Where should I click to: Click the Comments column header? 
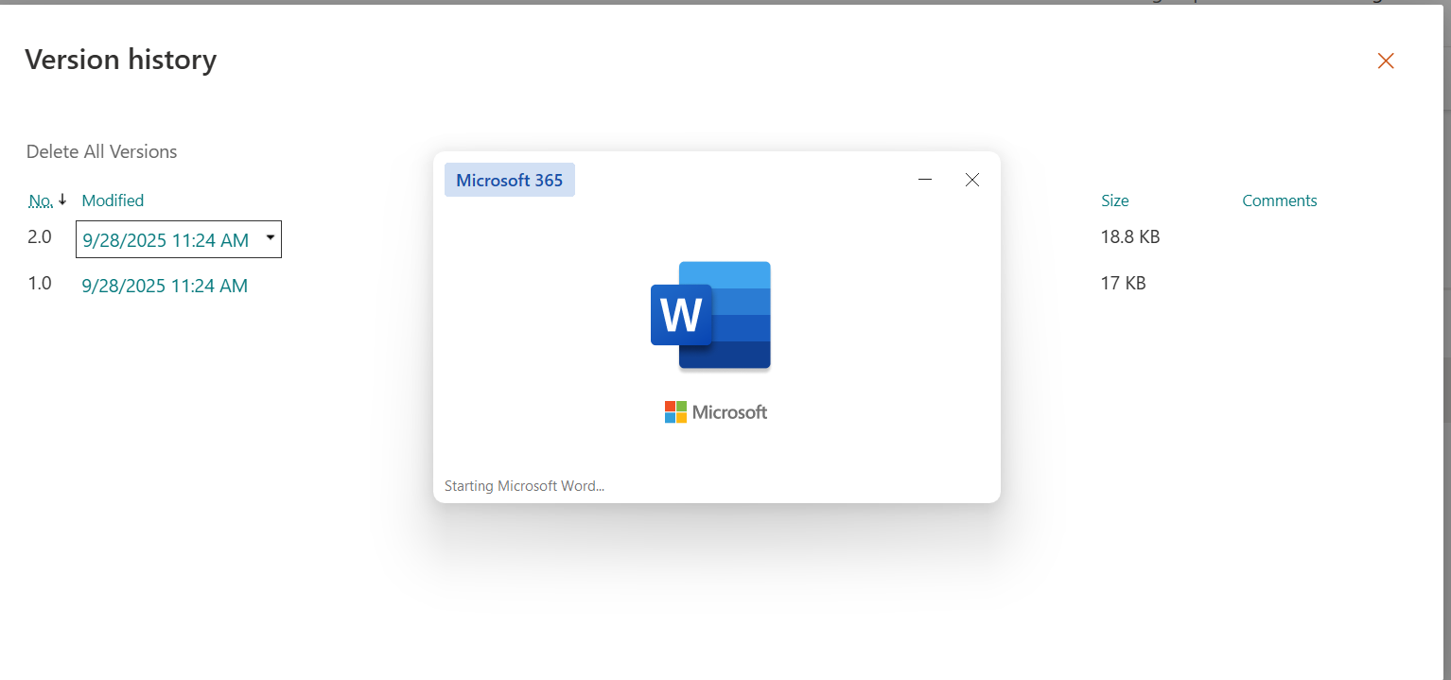[x=1280, y=201]
